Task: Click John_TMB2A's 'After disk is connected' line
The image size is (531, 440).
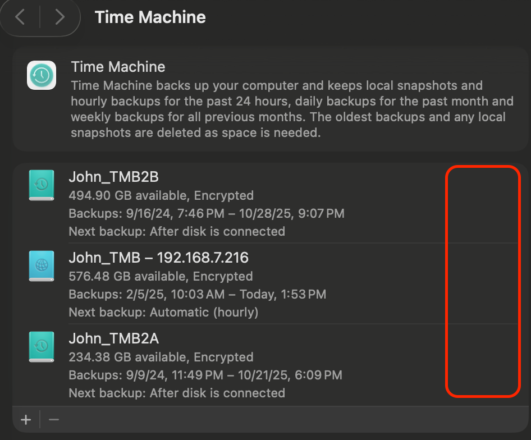Action: 177,393
